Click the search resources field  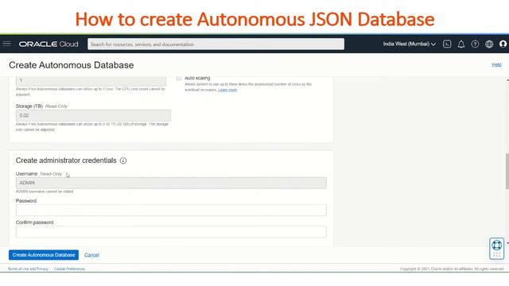click(216, 44)
